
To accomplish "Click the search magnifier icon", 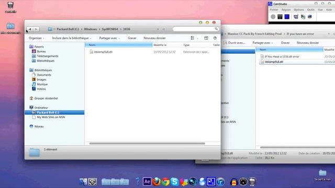I will tap(216, 29).
